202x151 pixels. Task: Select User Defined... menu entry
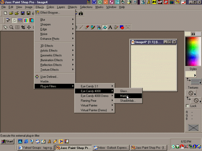pyautogui.click(x=55, y=77)
